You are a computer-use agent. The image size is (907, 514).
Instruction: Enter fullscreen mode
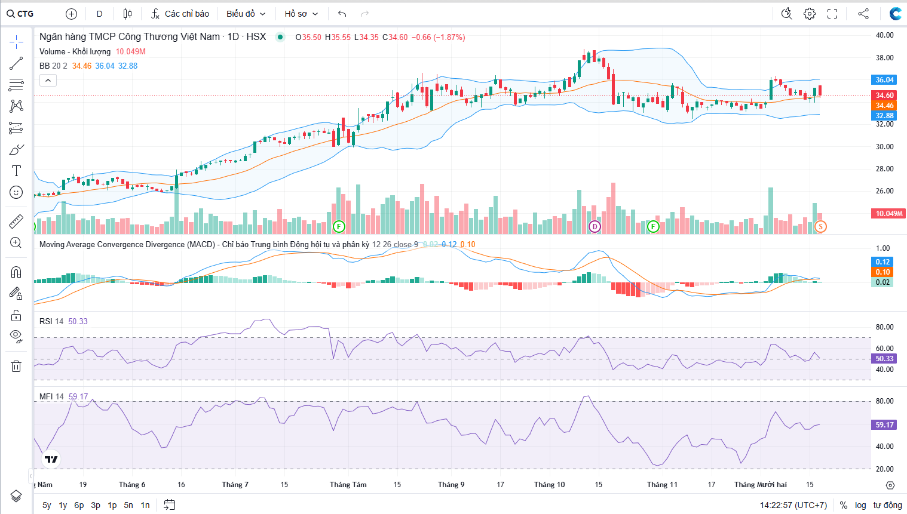832,14
